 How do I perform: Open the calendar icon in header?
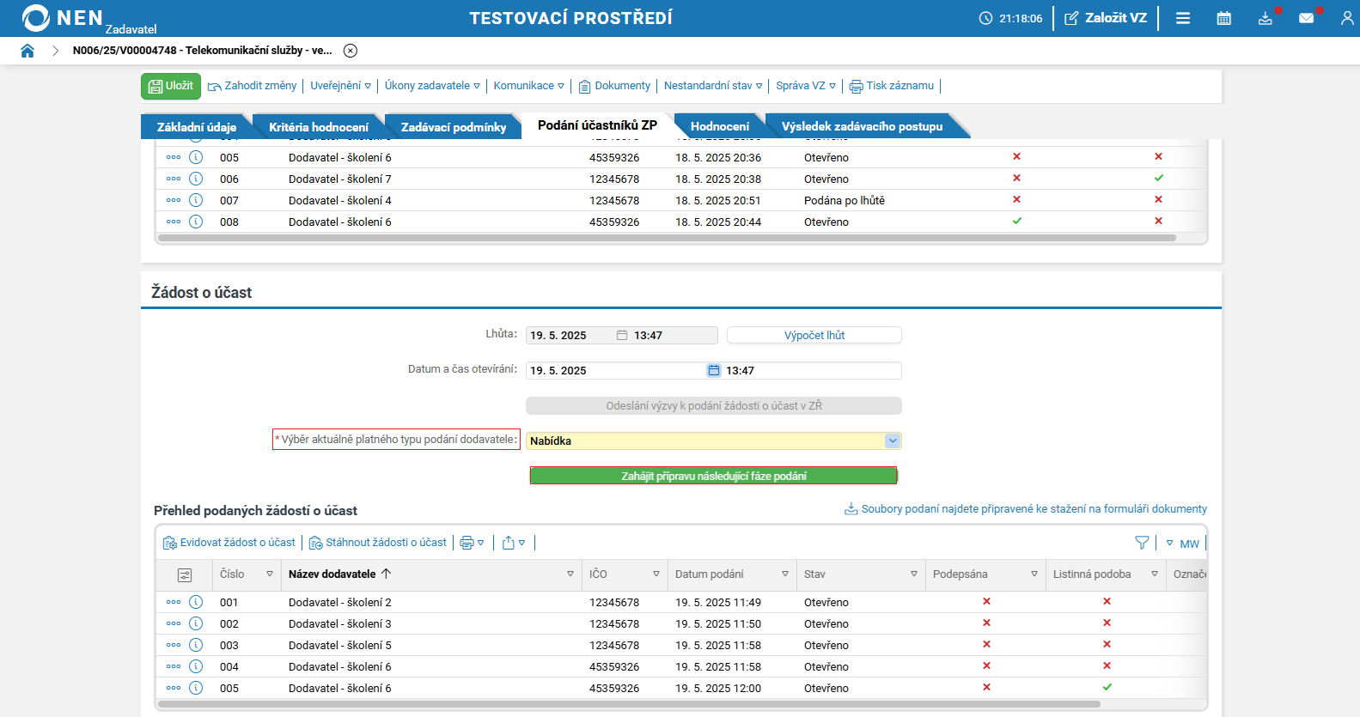click(x=1224, y=18)
